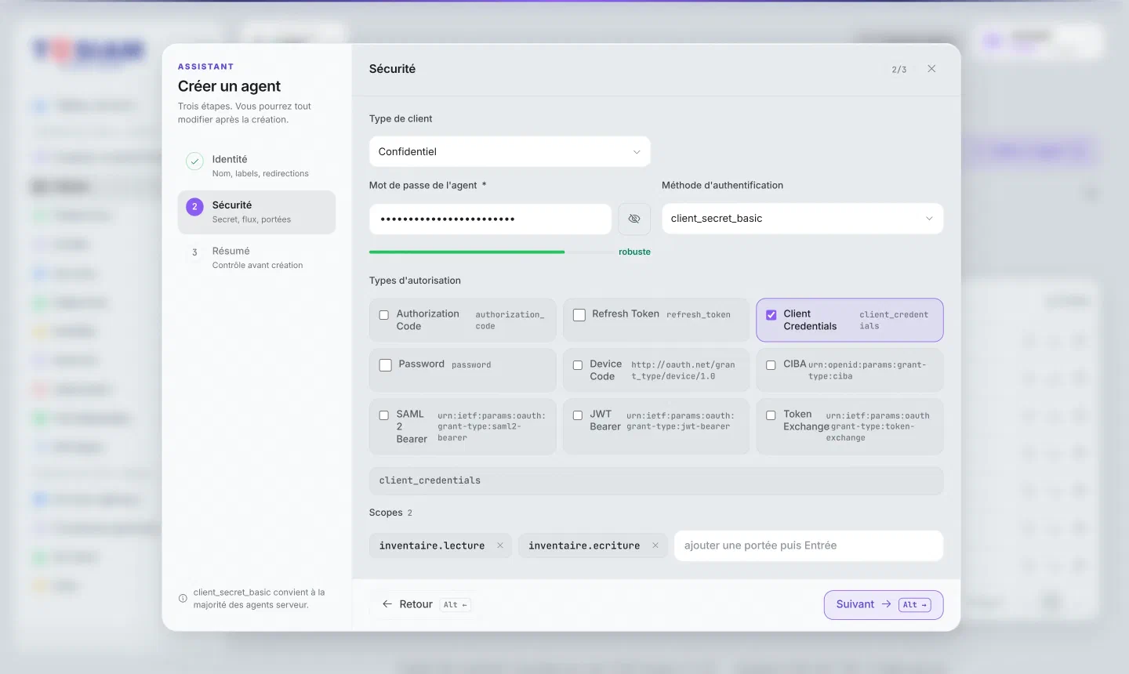The width and height of the screenshot is (1129, 674).
Task: Close the agent creation dialog
Action: point(931,69)
